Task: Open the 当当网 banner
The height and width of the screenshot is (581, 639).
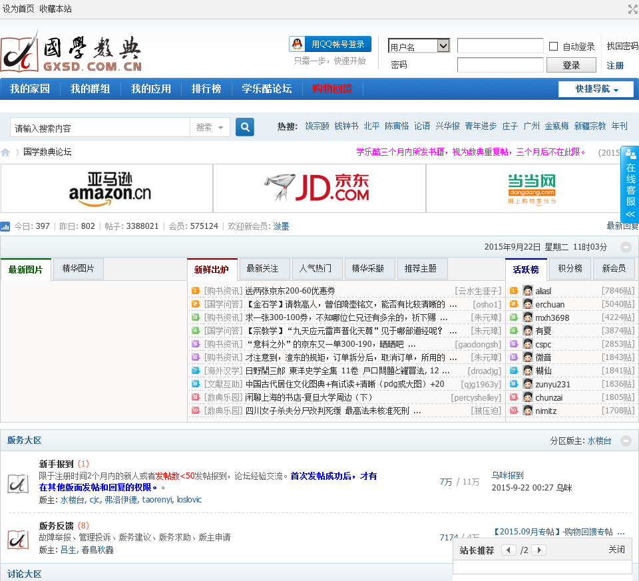Action: tap(532, 188)
